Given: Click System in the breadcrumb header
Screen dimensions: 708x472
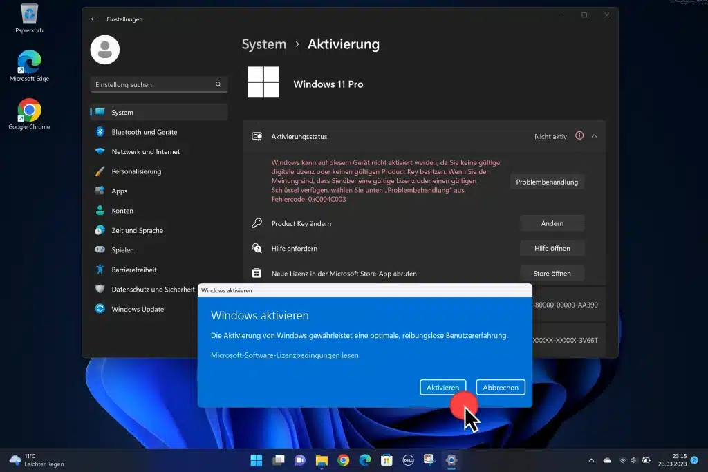Looking at the screenshot, I should click(263, 44).
